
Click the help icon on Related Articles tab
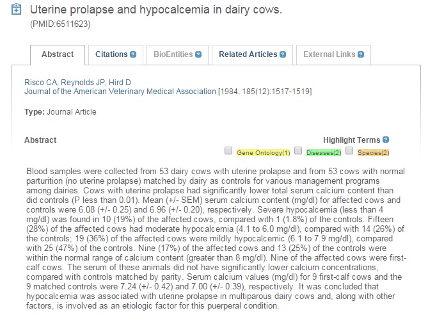coord(282,54)
